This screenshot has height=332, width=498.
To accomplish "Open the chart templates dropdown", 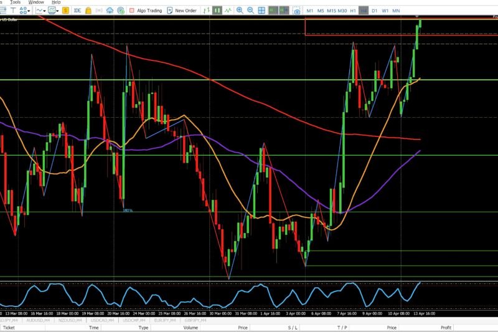I will tap(53, 11).
